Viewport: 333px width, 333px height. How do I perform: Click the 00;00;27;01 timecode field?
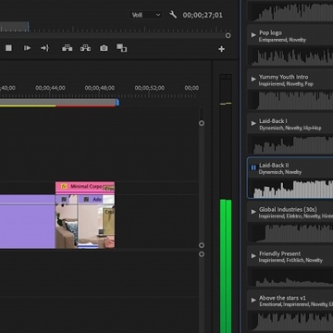point(203,15)
